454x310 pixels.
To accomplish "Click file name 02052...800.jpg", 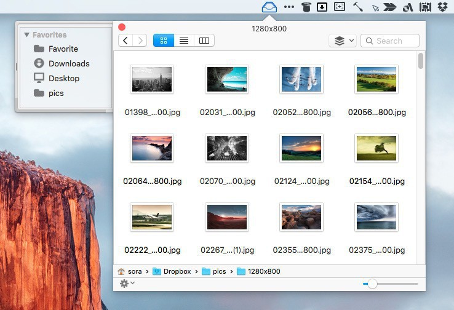I will tap(301, 113).
